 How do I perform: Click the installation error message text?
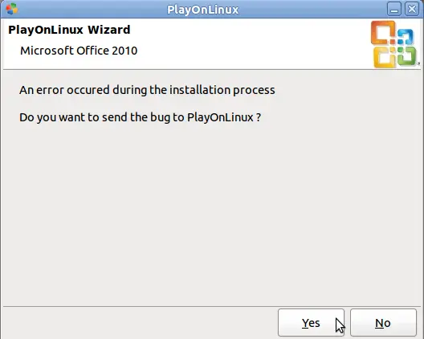(x=147, y=90)
